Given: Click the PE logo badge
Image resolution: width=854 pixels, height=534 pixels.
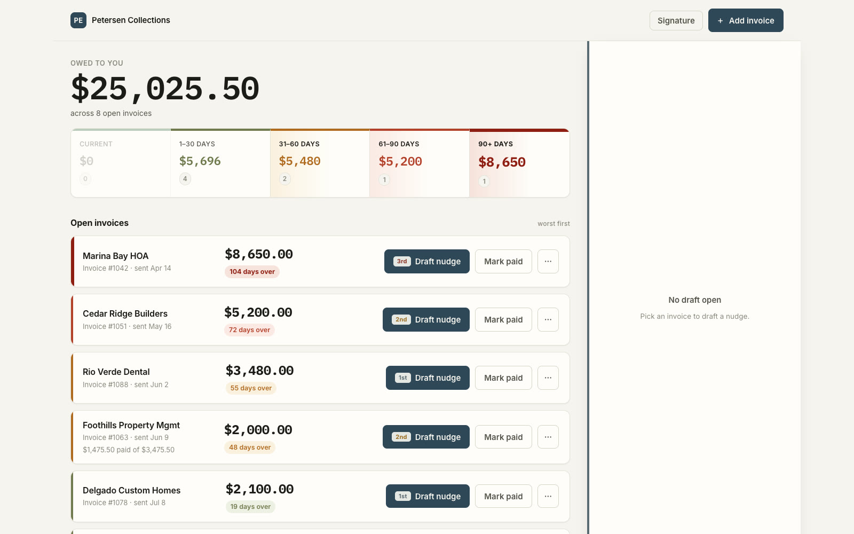Looking at the screenshot, I should pyautogui.click(x=78, y=20).
